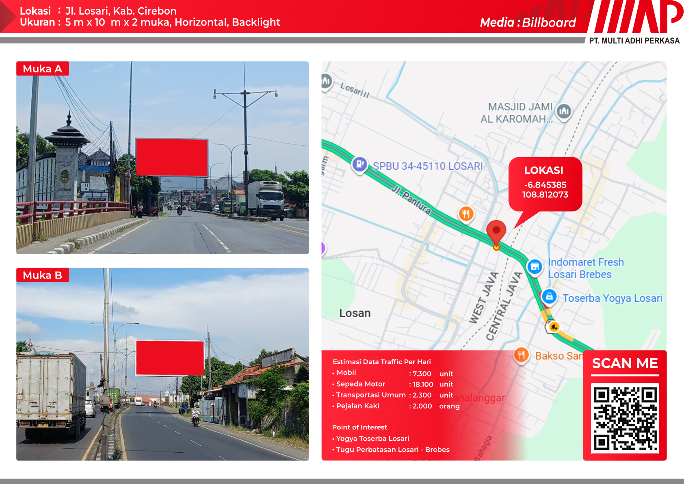The image size is (684, 484).
Task: Click the roadwork warning icon on the route
Action: [x=553, y=326]
